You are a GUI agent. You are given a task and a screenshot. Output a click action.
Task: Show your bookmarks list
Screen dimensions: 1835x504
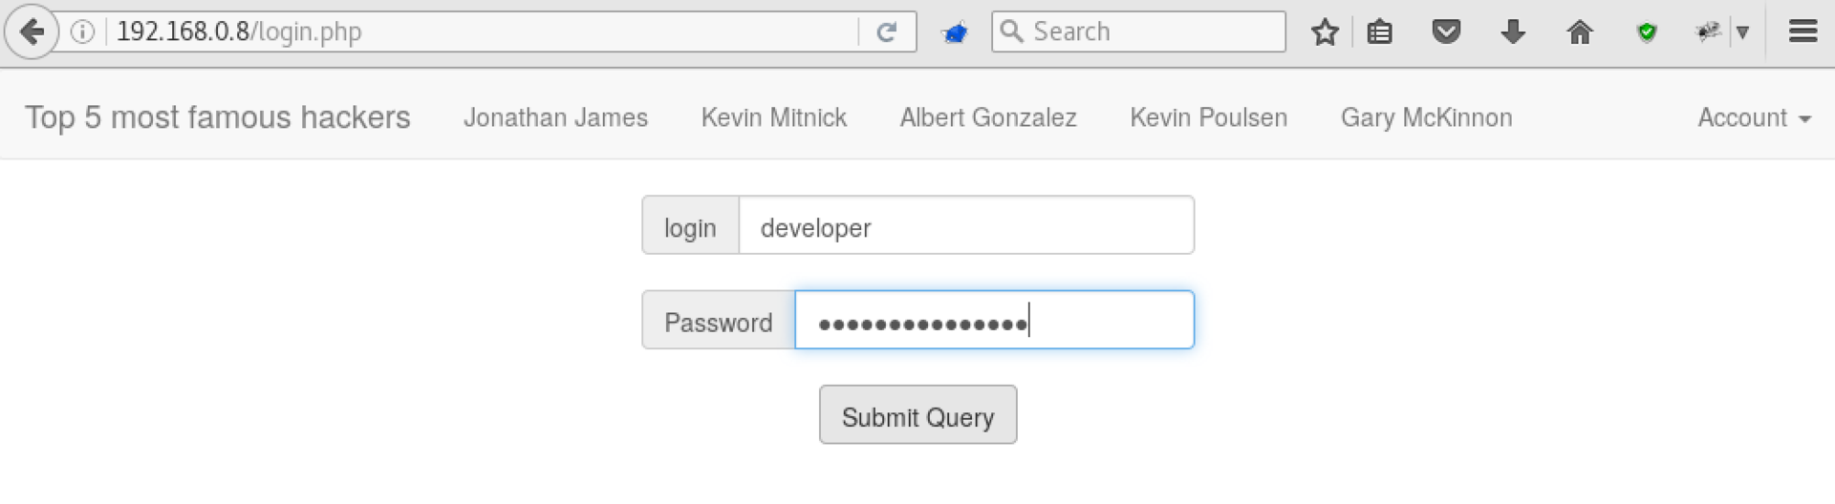click(1379, 32)
